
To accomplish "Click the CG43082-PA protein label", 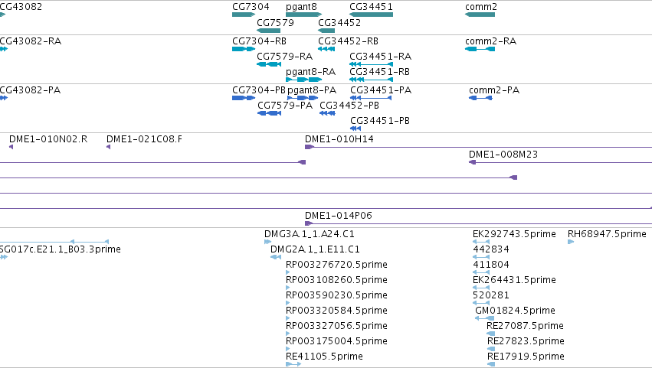I will coord(30,90).
